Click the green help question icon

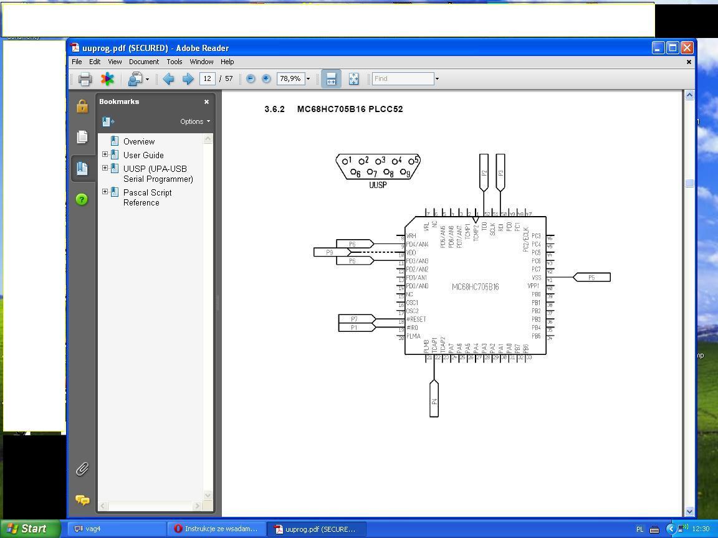82,199
